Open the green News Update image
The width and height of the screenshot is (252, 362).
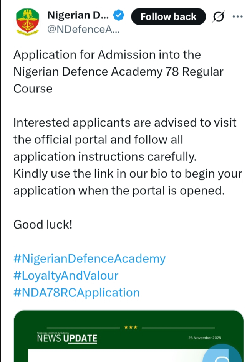click(115, 345)
